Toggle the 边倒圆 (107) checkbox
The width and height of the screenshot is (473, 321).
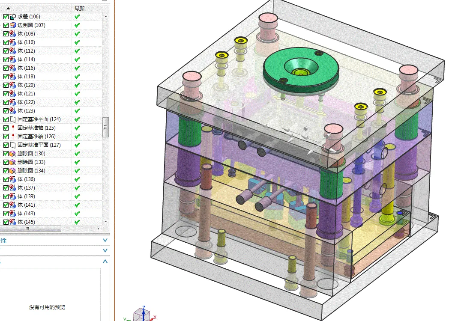[x=6, y=25]
